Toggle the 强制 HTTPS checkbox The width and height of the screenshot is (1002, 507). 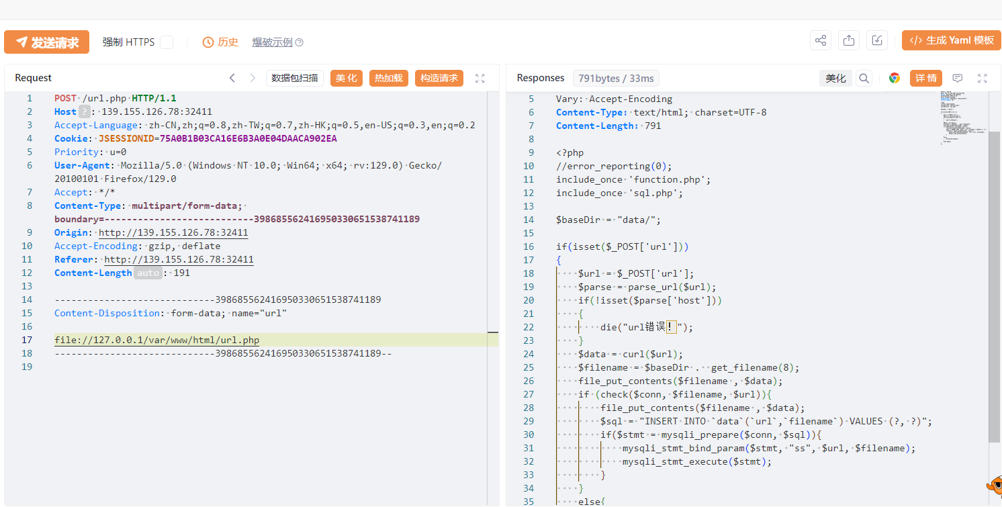[x=167, y=42]
